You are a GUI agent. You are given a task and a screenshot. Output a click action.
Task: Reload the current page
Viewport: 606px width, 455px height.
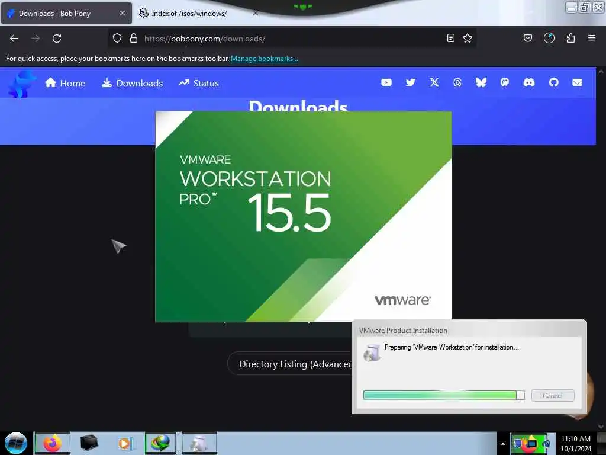57,39
